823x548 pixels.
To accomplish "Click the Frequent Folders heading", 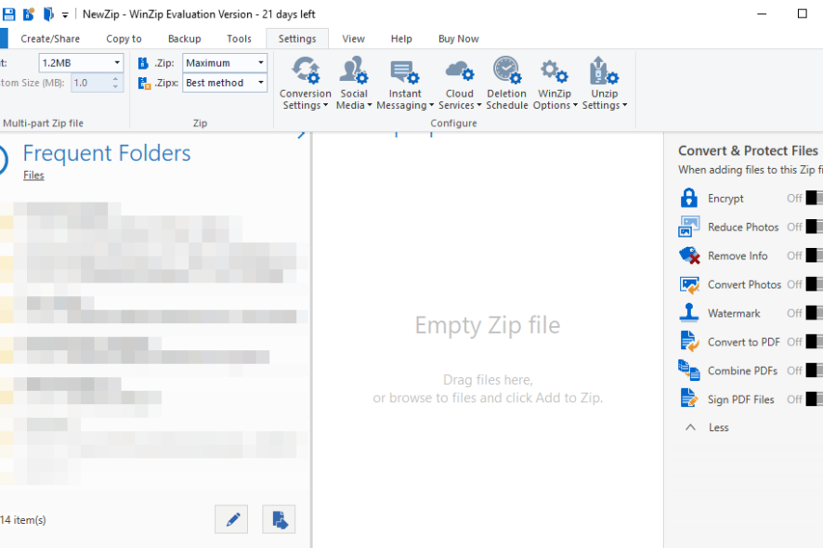I will click(x=107, y=153).
